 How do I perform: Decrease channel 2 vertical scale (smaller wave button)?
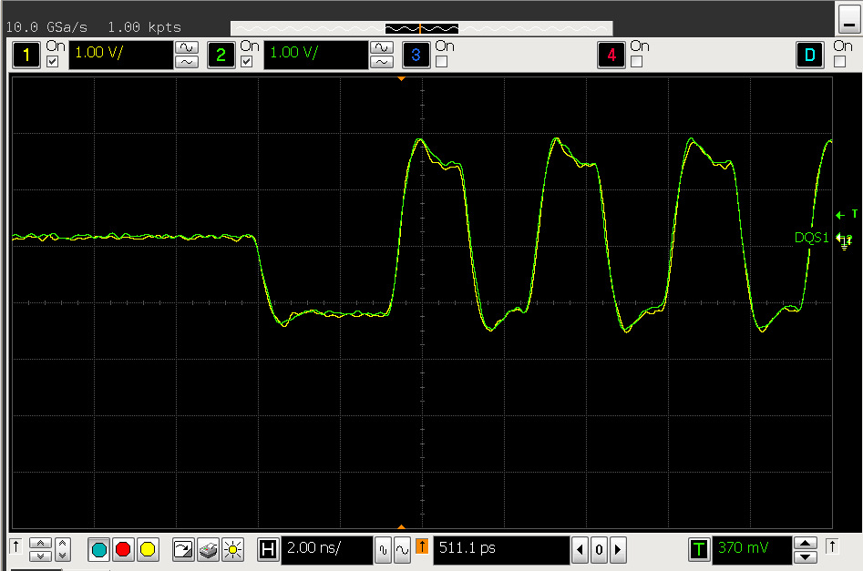(382, 62)
